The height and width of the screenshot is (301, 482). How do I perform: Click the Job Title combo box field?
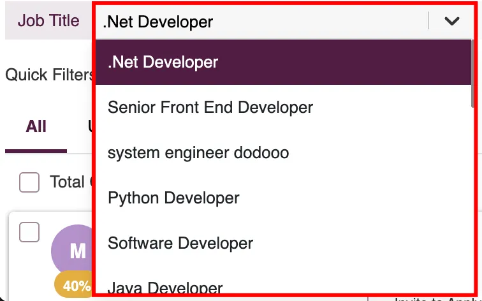pos(284,21)
